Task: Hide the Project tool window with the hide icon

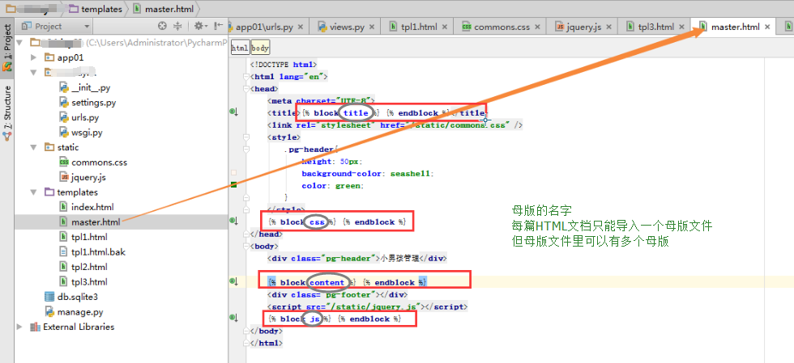Action: (218, 27)
